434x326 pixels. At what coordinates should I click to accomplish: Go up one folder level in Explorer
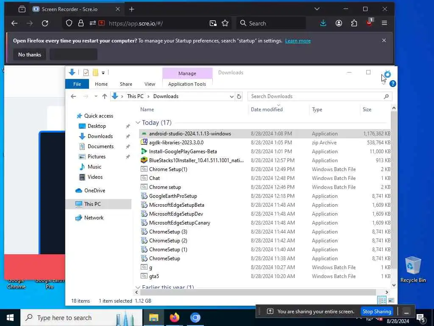[x=104, y=96]
